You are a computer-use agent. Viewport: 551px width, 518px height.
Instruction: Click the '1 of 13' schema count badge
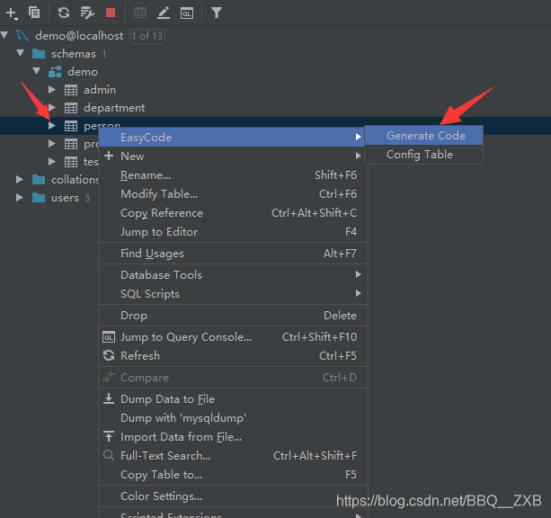[x=147, y=36]
